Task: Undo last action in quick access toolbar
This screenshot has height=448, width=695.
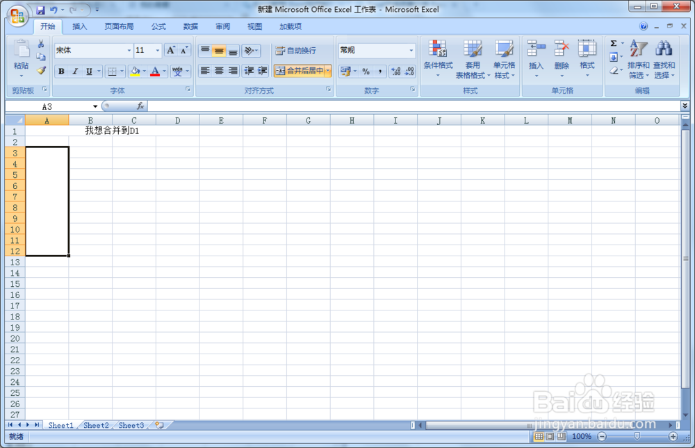Action: click(x=54, y=10)
